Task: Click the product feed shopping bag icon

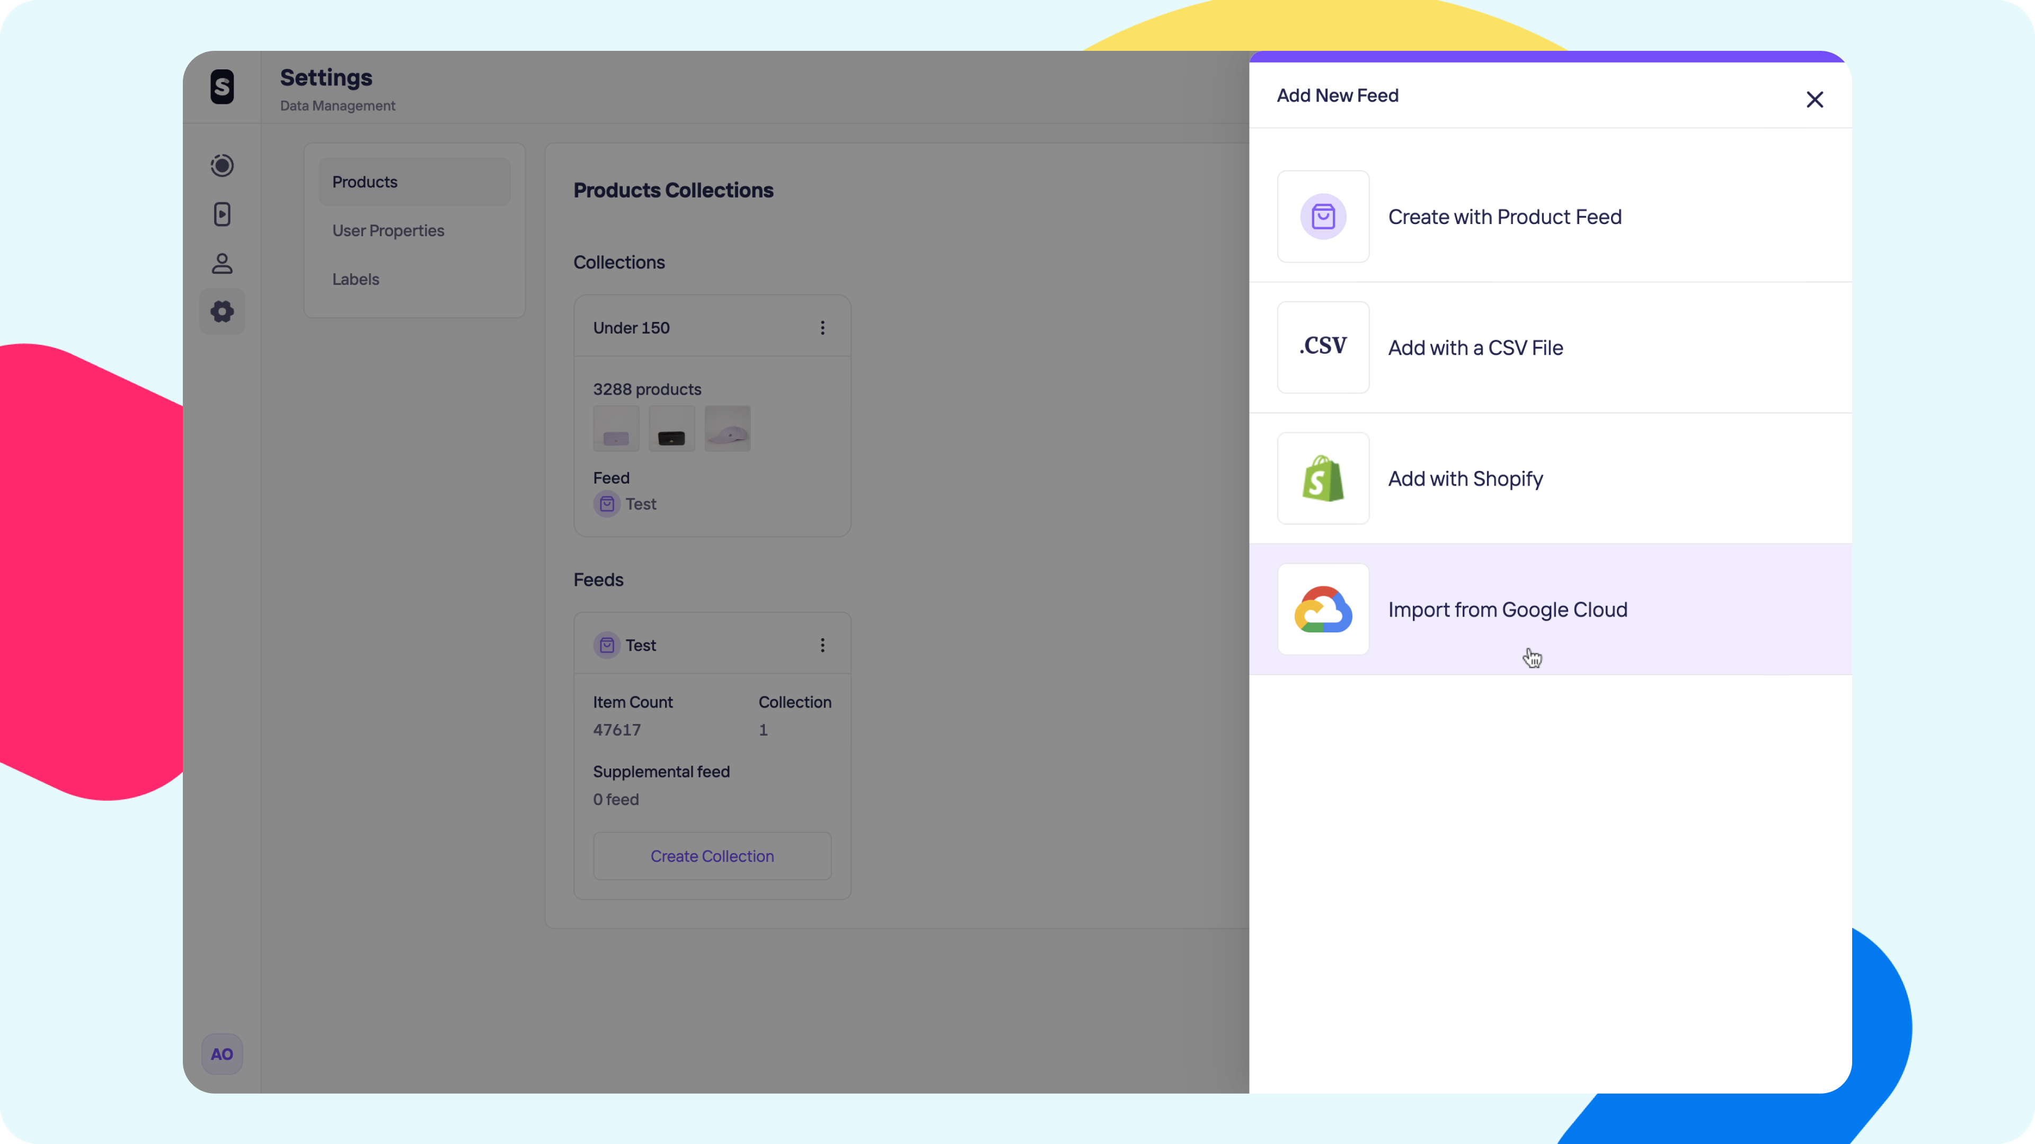Action: 1323,216
